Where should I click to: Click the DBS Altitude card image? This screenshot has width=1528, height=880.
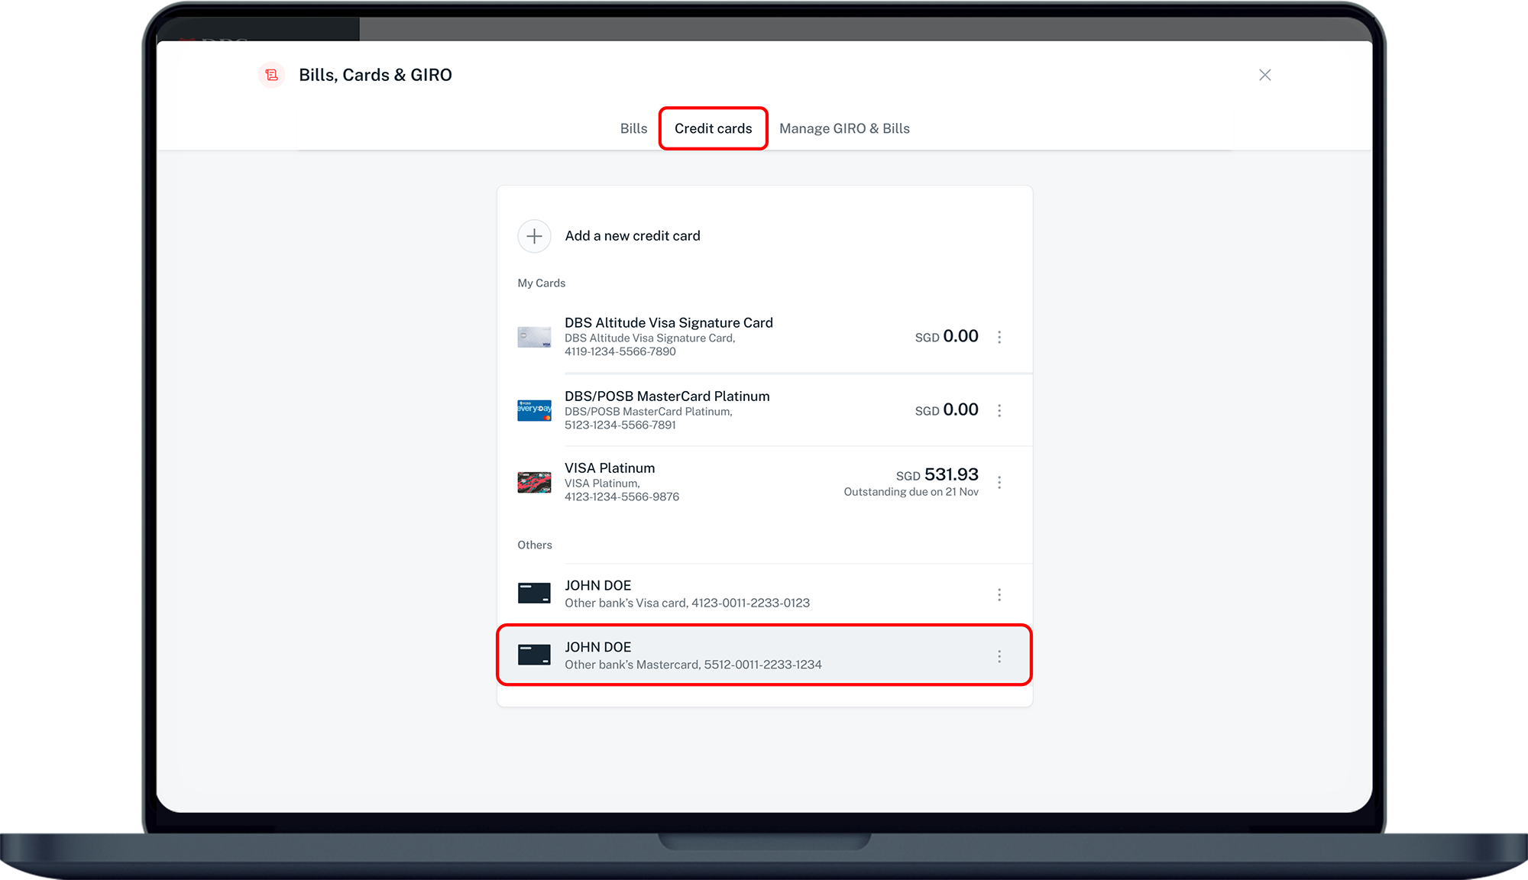534,336
